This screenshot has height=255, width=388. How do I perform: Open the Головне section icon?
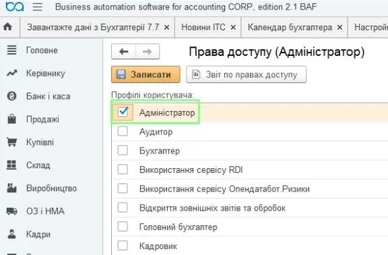[11, 50]
